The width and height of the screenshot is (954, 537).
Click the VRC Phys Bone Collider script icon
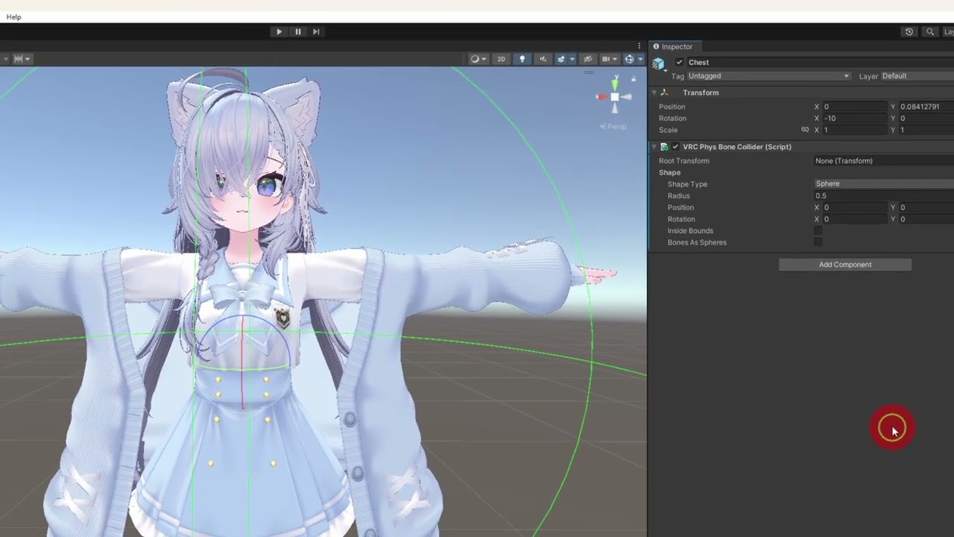coord(664,147)
